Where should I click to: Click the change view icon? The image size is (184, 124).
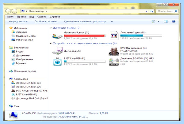(x=154, y=21)
